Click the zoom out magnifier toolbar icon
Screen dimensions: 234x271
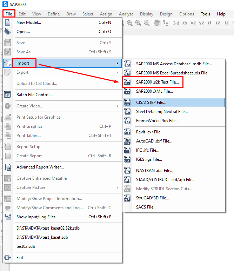[x=147, y=23]
